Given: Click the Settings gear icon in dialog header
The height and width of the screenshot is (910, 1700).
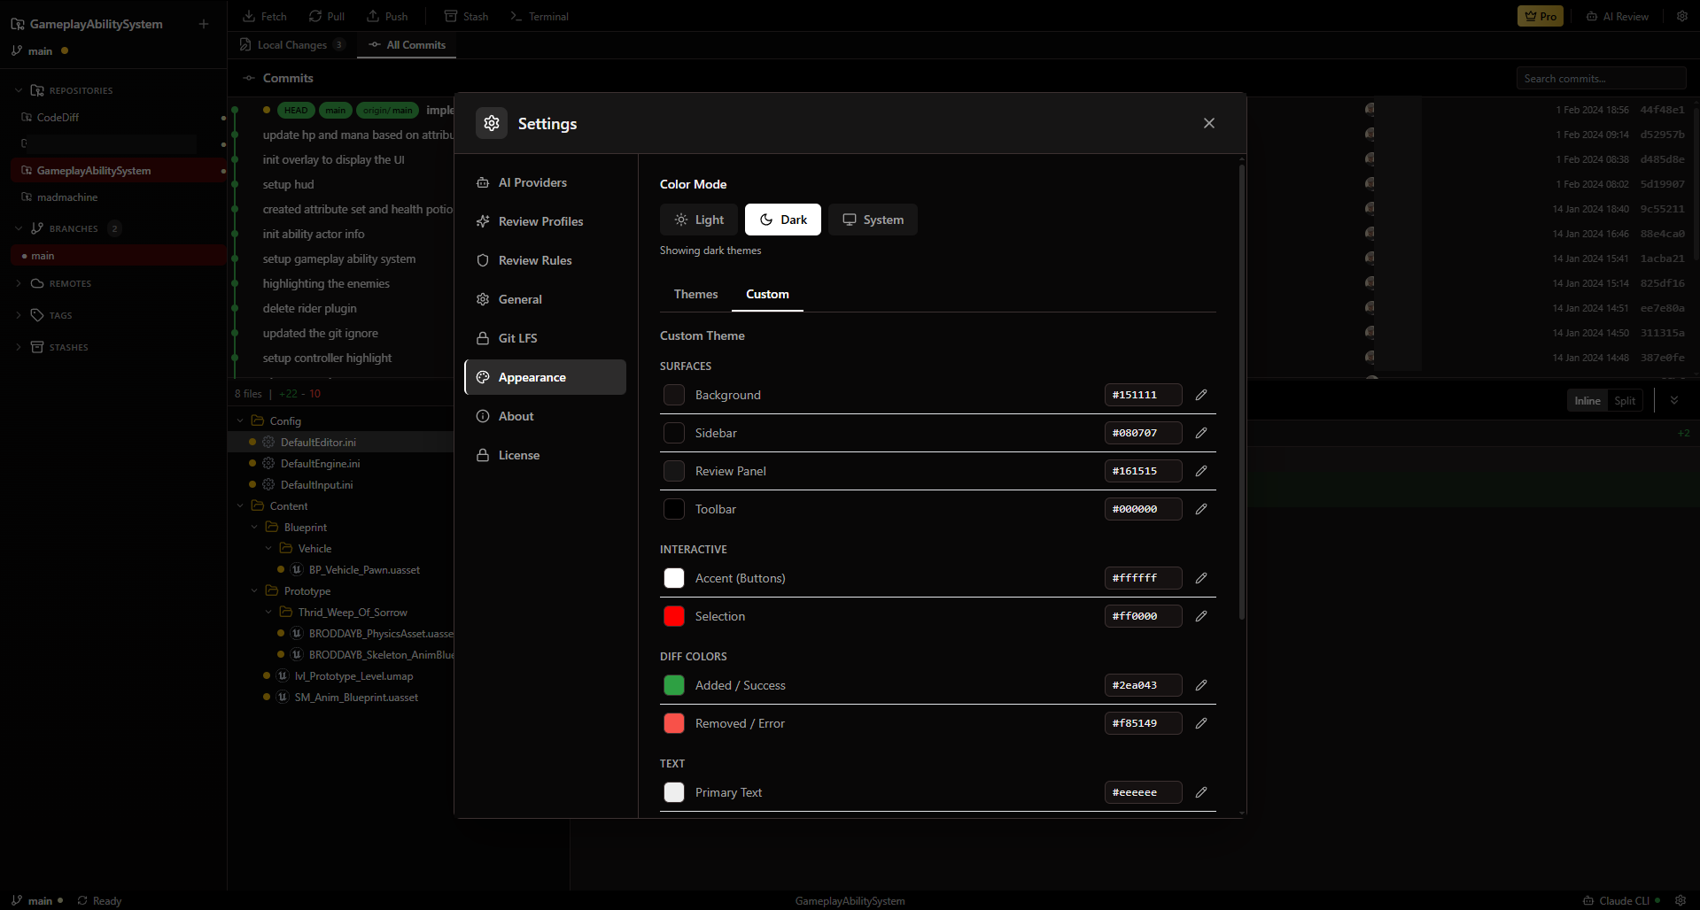Looking at the screenshot, I should point(492,123).
